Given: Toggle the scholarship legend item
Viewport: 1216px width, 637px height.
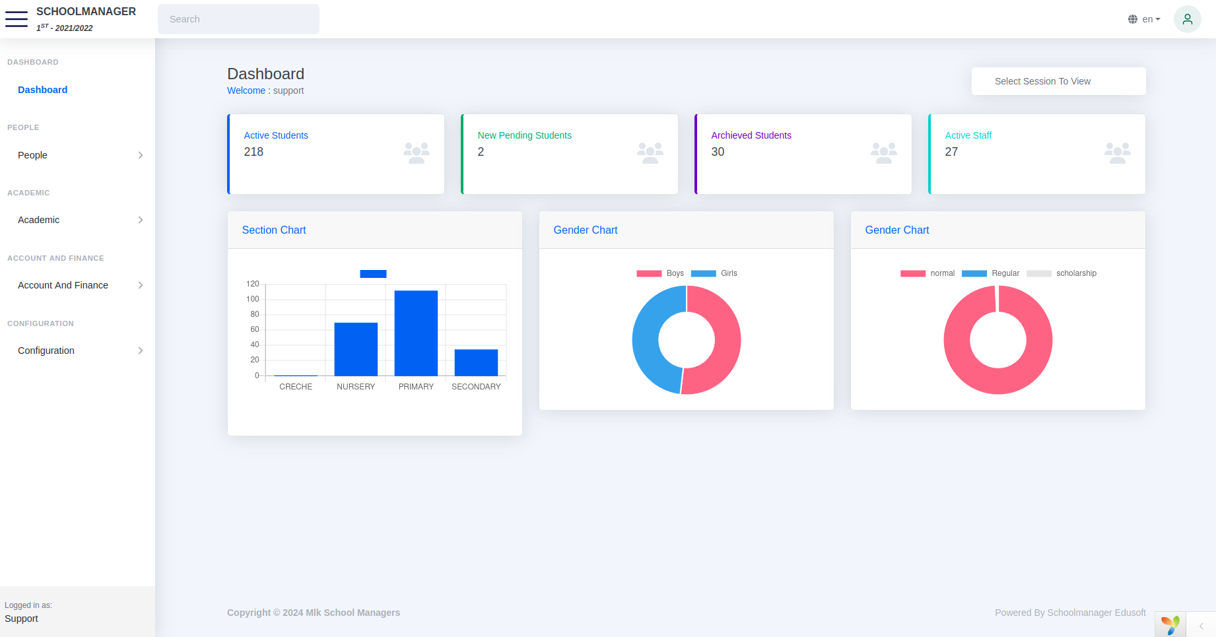Looking at the screenshot, I should (1062, 273).
